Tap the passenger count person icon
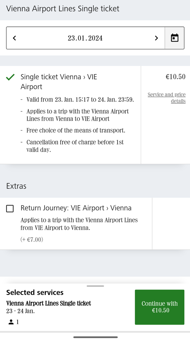Image resolution: width=190 pixels, height=342 pixels. click(11, 322)
